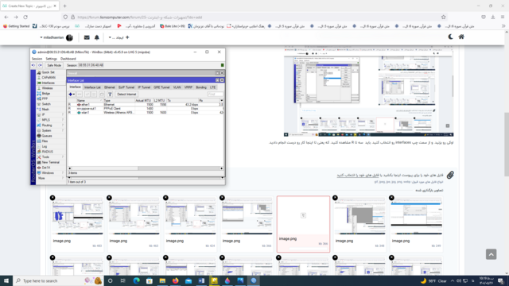Switch to Ethernet tab in Interface List
The height and width of the screenshot is (286, 509).
click(110, 87)
